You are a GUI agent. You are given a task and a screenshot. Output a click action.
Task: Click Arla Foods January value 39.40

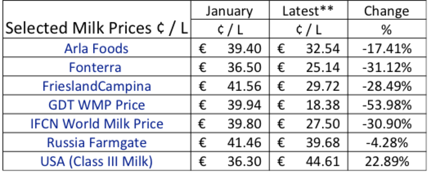[244, 49]
